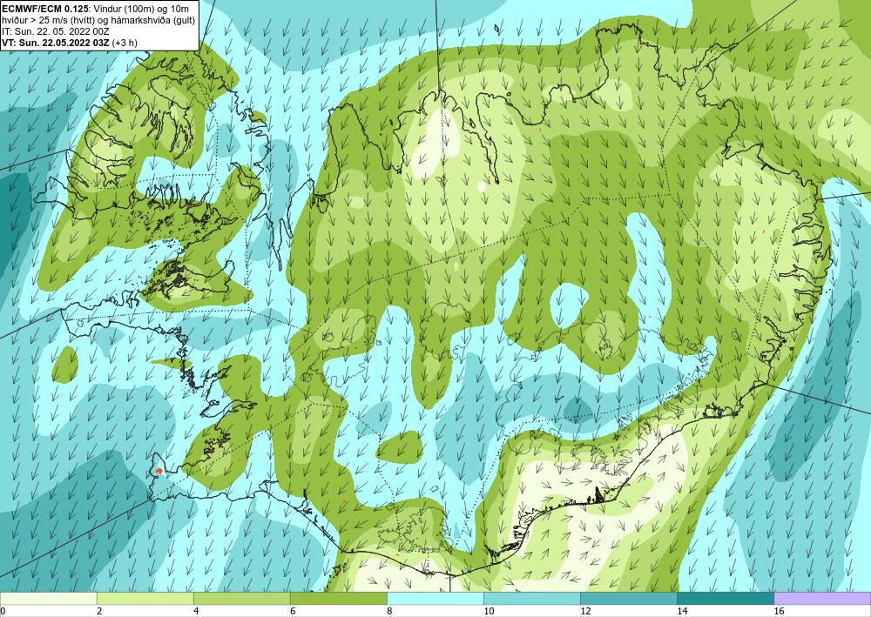The image size is (871, 617).
Task: Click the legend scale label '4'
Action: (196, 611)
